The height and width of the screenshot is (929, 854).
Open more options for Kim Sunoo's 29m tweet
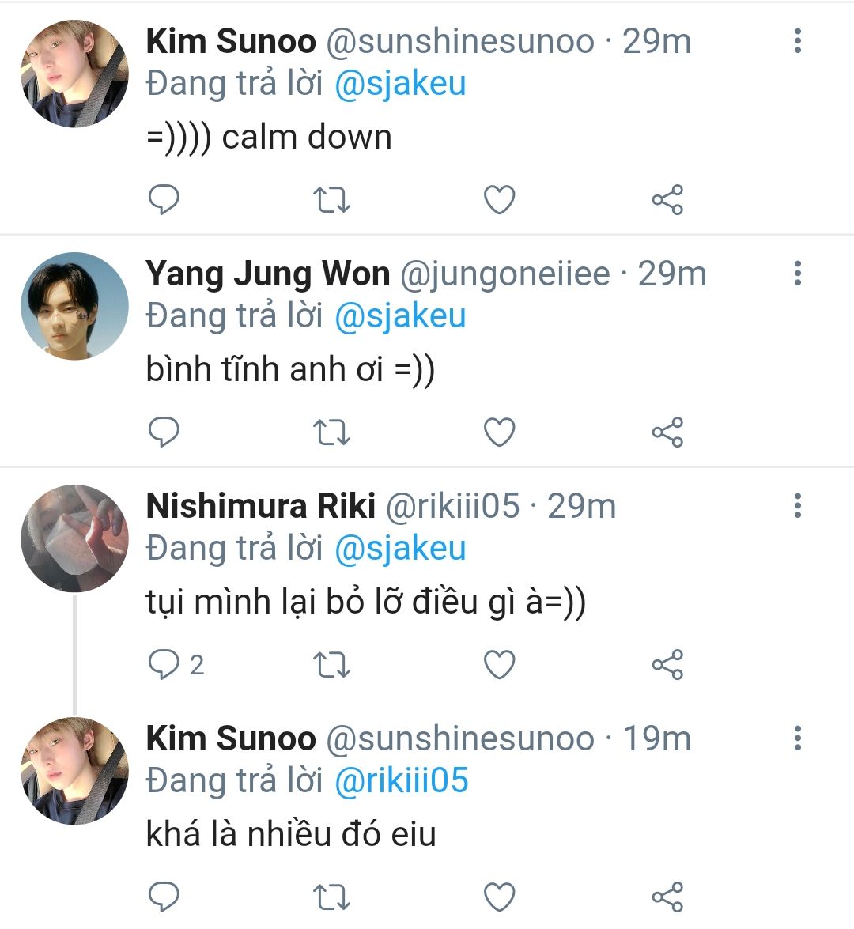798,41
